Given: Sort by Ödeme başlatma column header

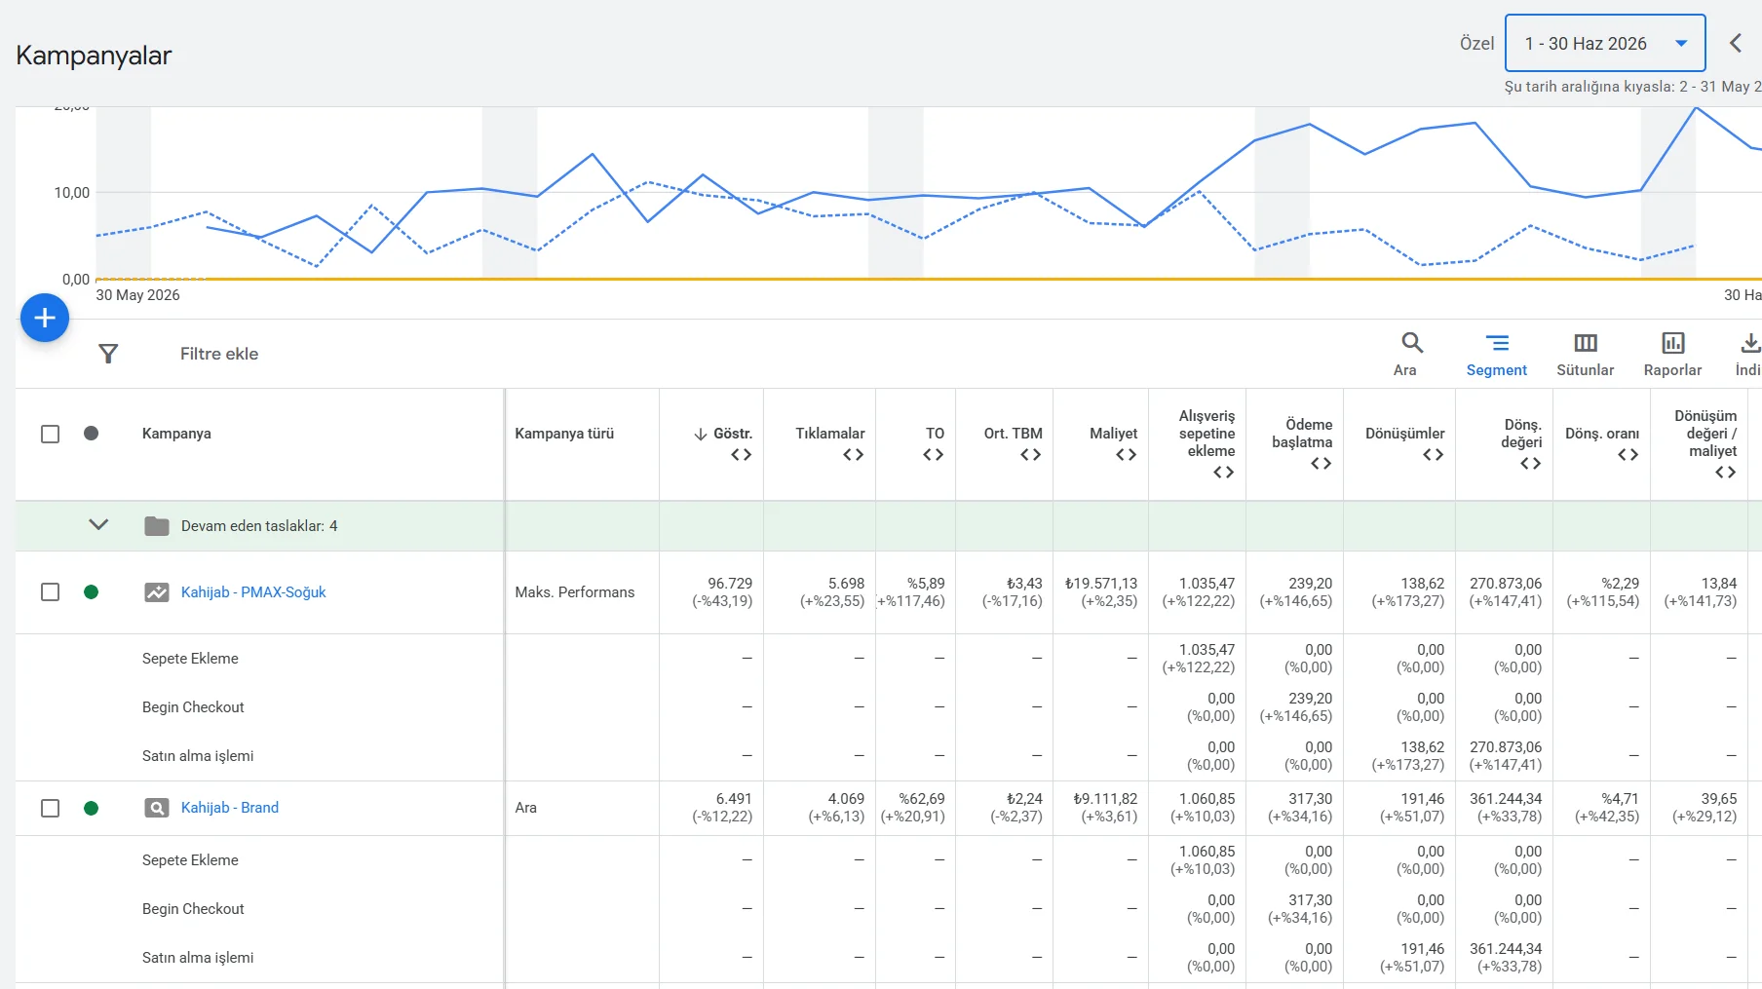Looking at the screenshot, I should tap(1302, 434).
